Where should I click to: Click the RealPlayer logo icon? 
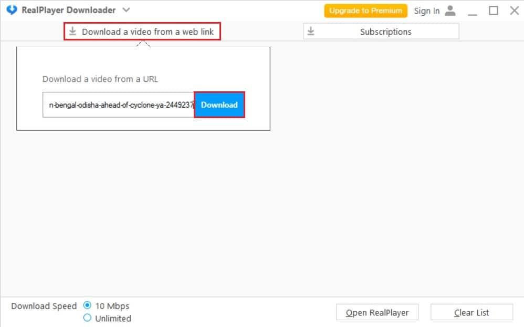pos(12,10)
